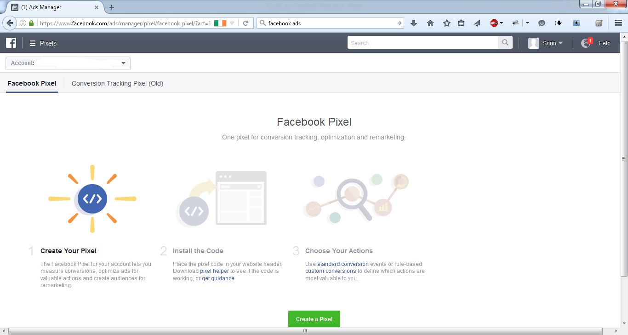
Task: Open a new tab with plus button
Action: 112,7
